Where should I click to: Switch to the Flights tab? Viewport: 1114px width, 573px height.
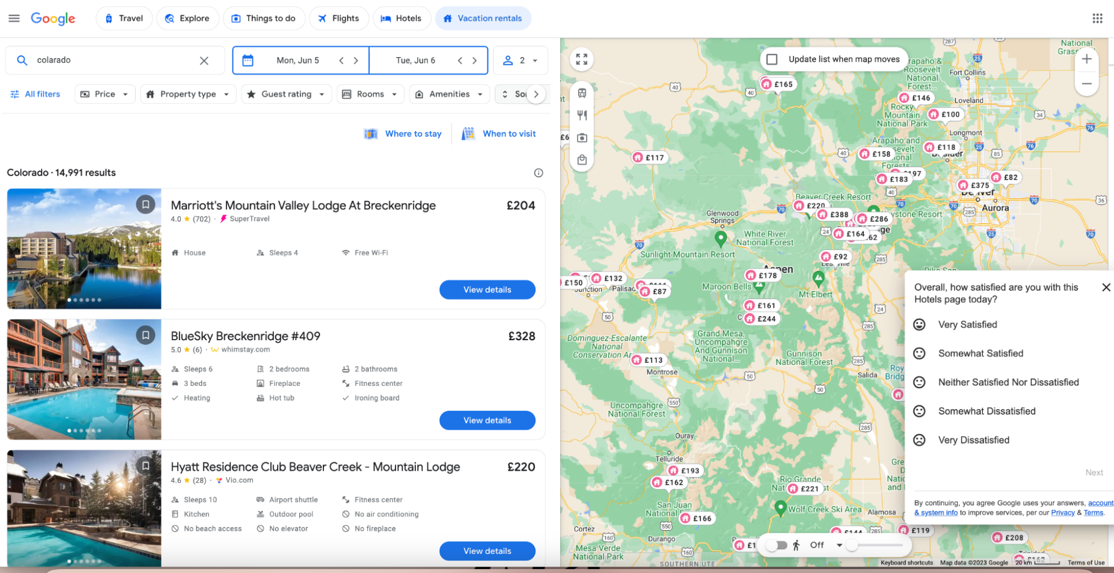(339, 18)
